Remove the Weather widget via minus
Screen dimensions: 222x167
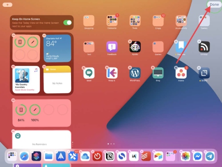pyautogui.click(x=44, y=35)
